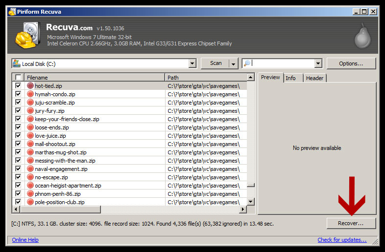The image size is (385, 252).
Task: Click the file list scroll down arrow
Action: coord(250,202)
